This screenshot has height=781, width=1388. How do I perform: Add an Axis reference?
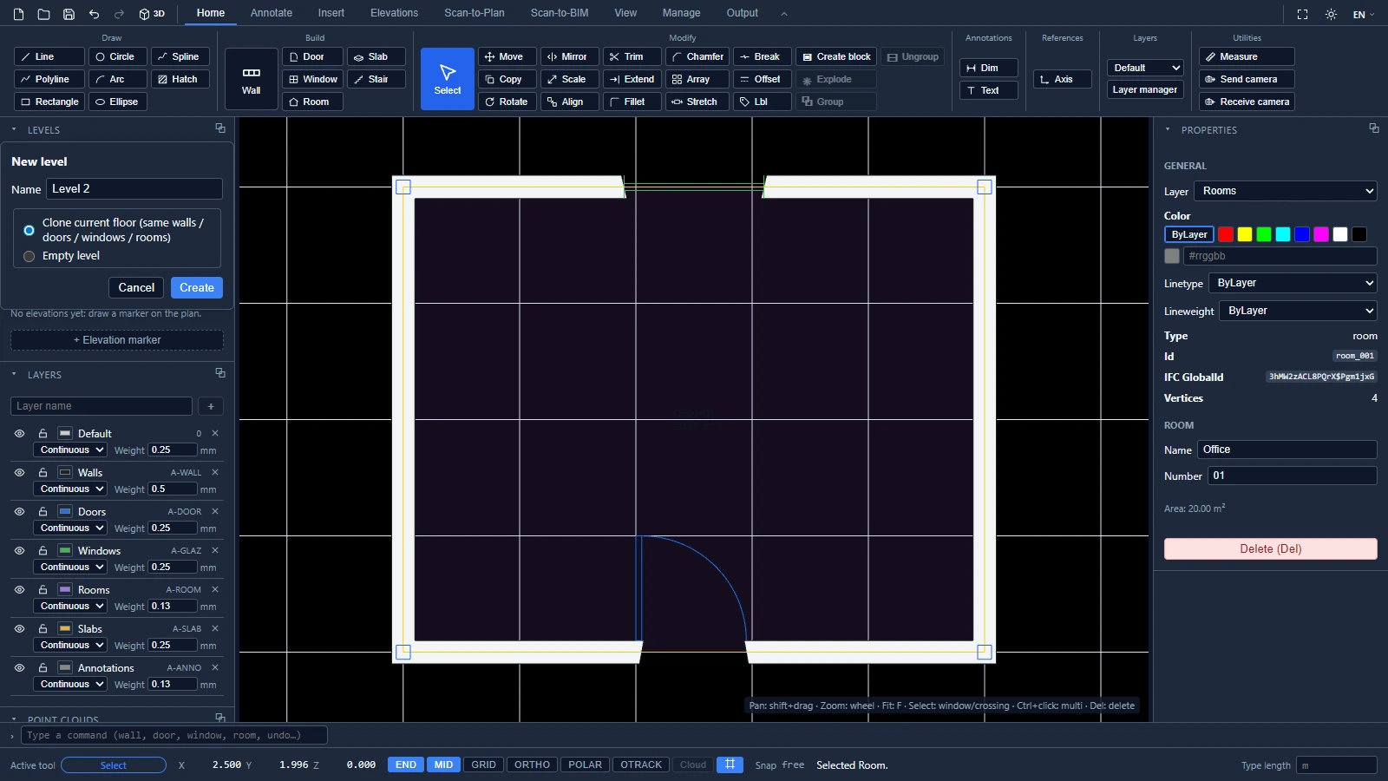[1063, 79]
